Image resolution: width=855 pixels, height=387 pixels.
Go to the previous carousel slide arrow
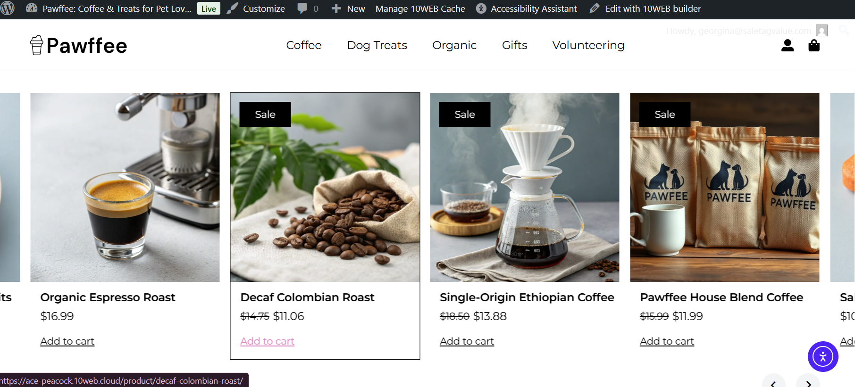point(774,383)
